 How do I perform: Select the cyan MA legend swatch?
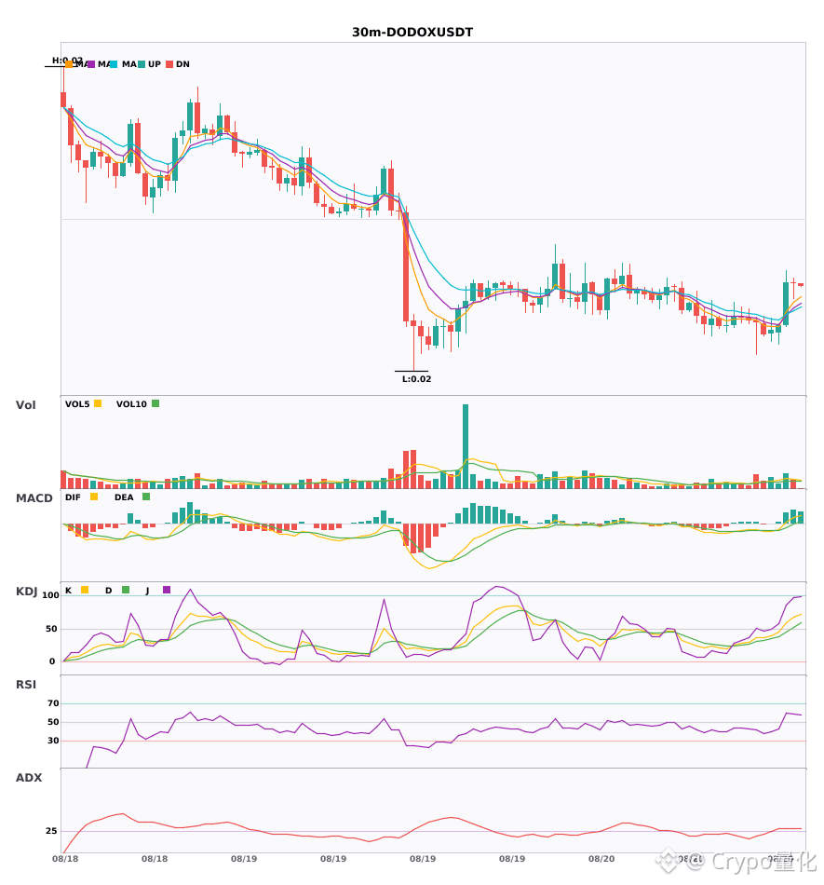click(x=114, y=64)
